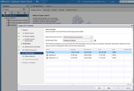This screenshot has width=134, height=91.
Task: Select step 2c Select storage
Action: click(32, 53)
